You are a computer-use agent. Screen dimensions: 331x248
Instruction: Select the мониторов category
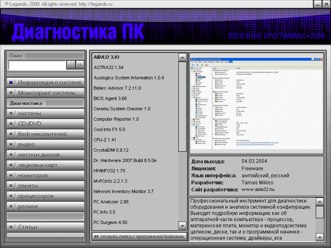46,175
